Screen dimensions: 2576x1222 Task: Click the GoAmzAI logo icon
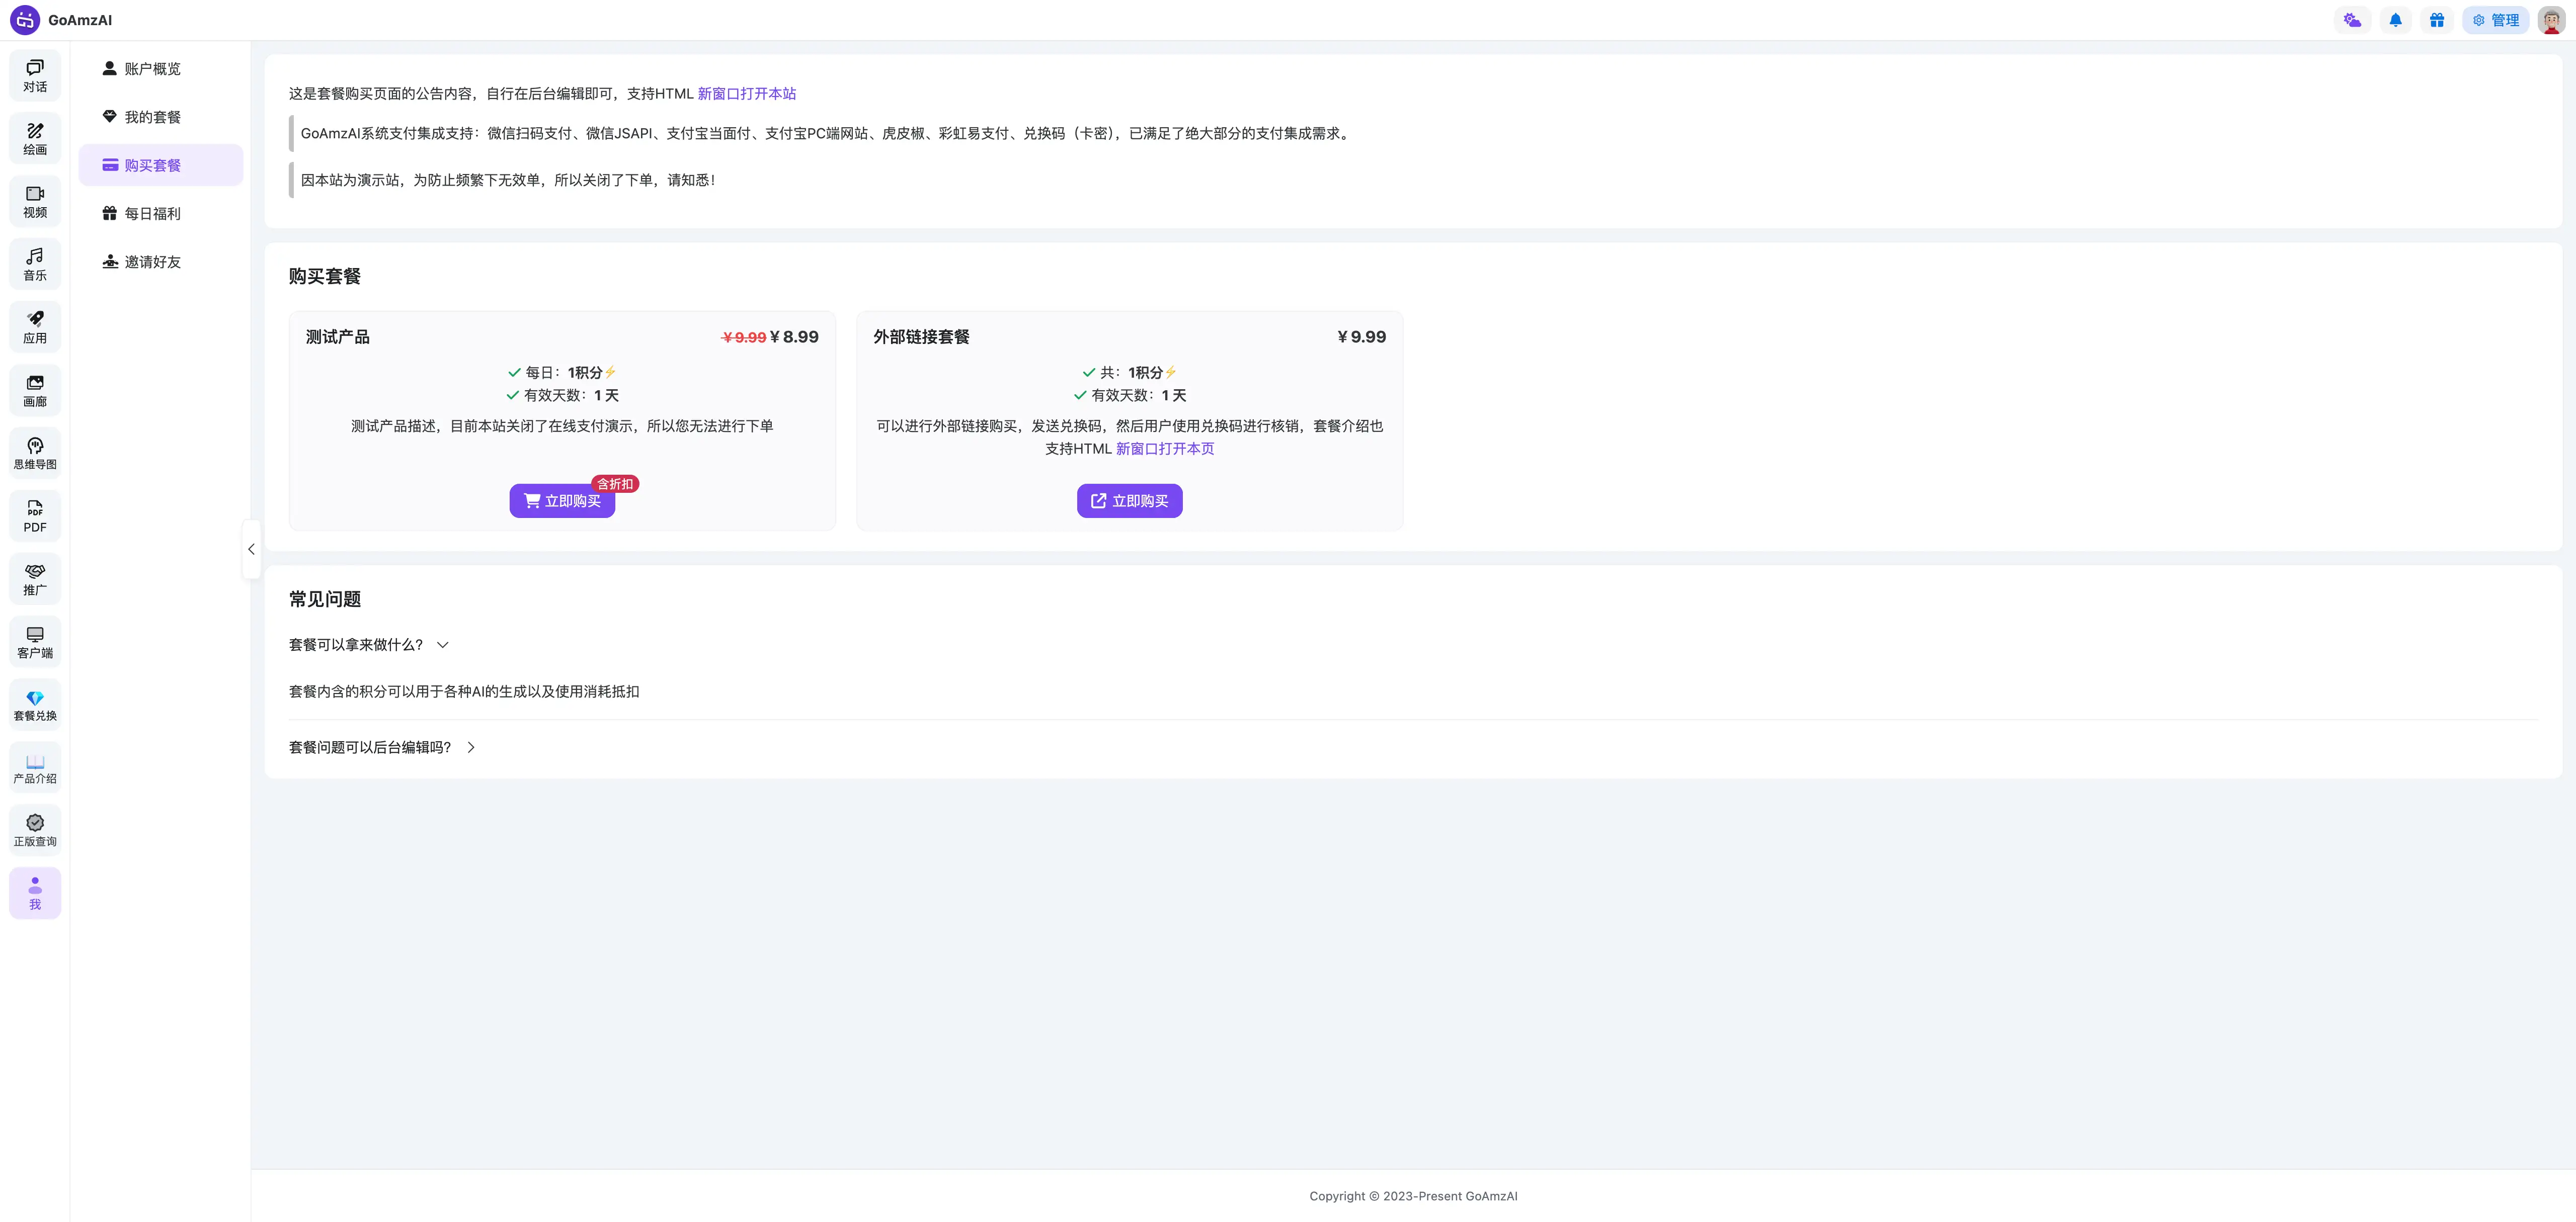pyautogui.click(x=25, y=20)
